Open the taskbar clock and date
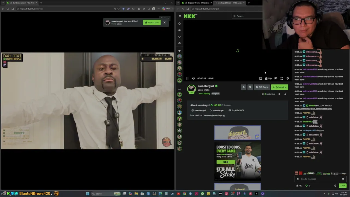 343,194
